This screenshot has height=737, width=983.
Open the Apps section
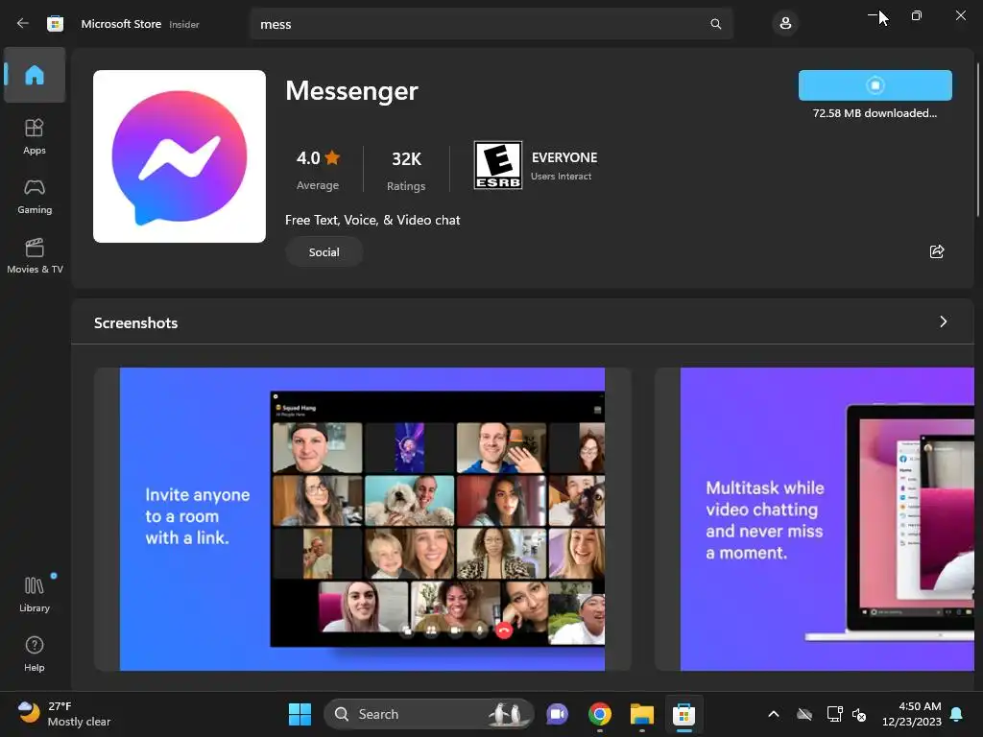(35, 136)
